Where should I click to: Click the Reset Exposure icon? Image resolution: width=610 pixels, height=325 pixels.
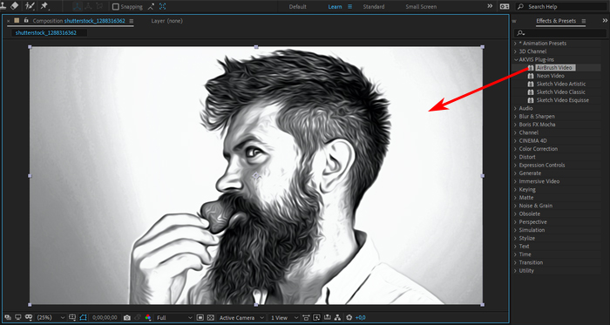coord(349,318)
